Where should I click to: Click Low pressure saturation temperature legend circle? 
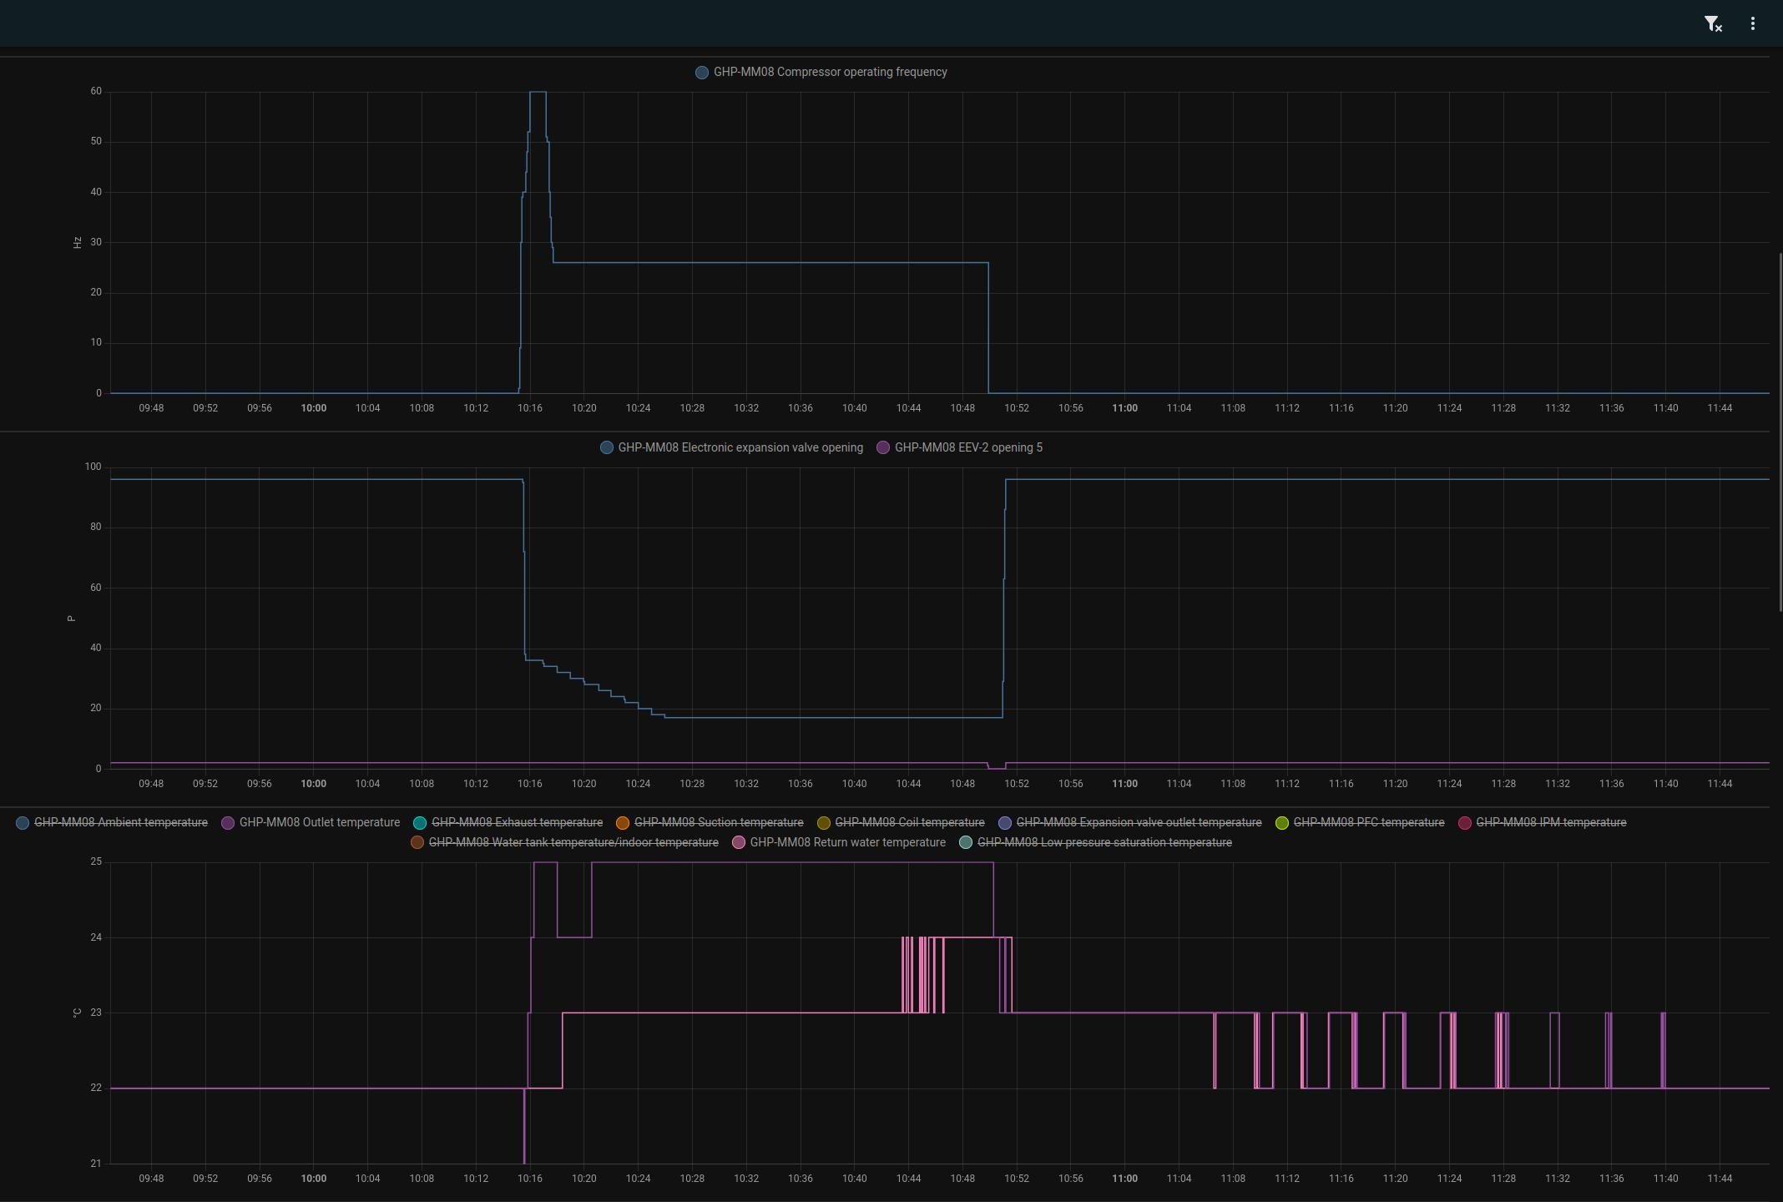(x=966, y=843)
